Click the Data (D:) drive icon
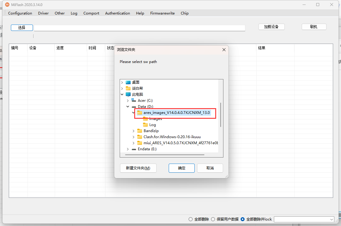This screenshot has width=341, height=226. coord(134,107)
